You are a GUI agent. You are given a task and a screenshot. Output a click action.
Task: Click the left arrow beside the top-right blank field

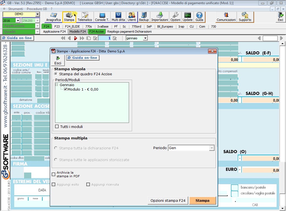(259, 38)
